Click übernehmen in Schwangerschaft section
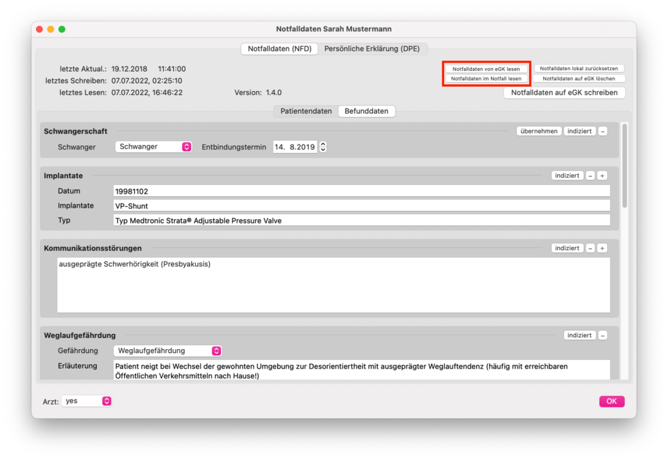 (539, 131)
